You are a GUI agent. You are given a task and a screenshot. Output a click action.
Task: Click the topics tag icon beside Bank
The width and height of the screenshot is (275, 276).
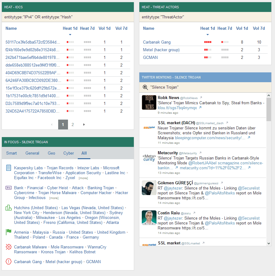9,188
